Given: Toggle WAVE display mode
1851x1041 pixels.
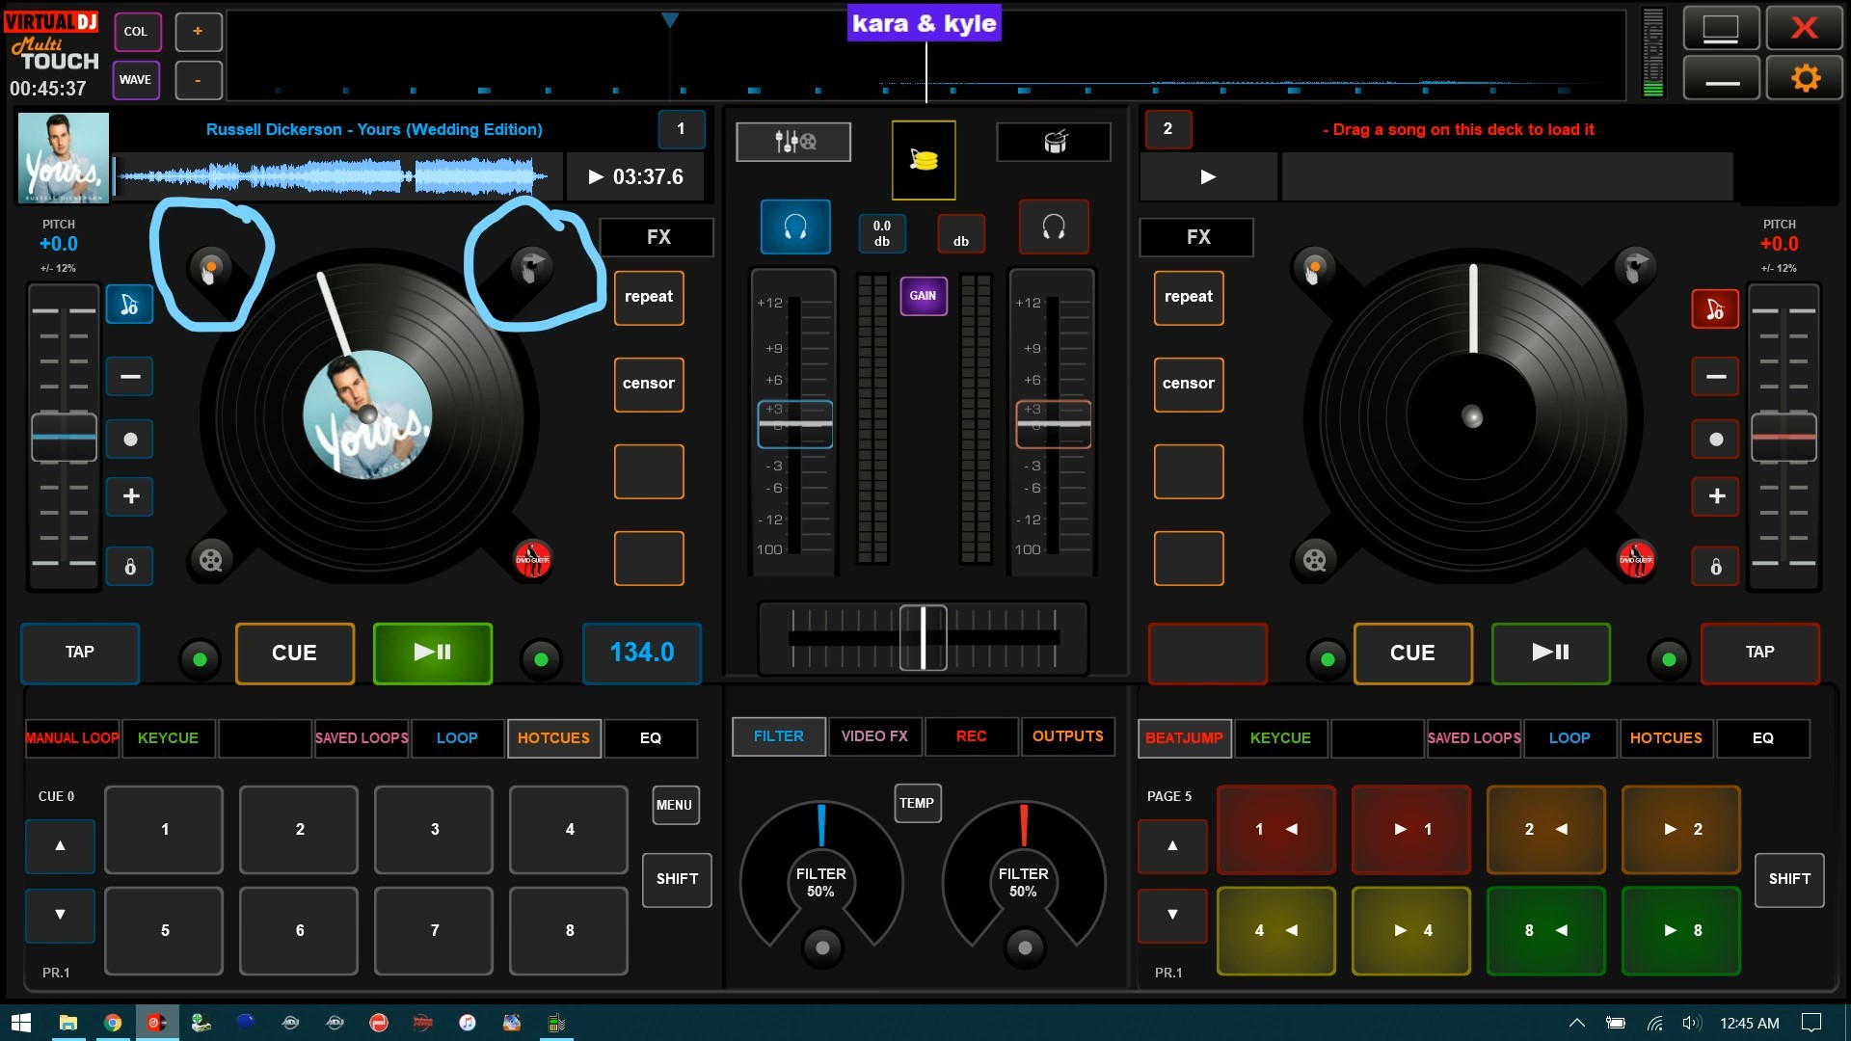Looking at the screenshot, I should [136, 80].
